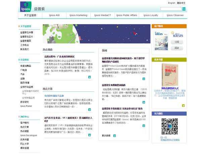Open arrow icon under 有效的传播始于品牌 article
The width and height of the screenshot is (215, 159).
pyautogui.click(x=90, y=110)
